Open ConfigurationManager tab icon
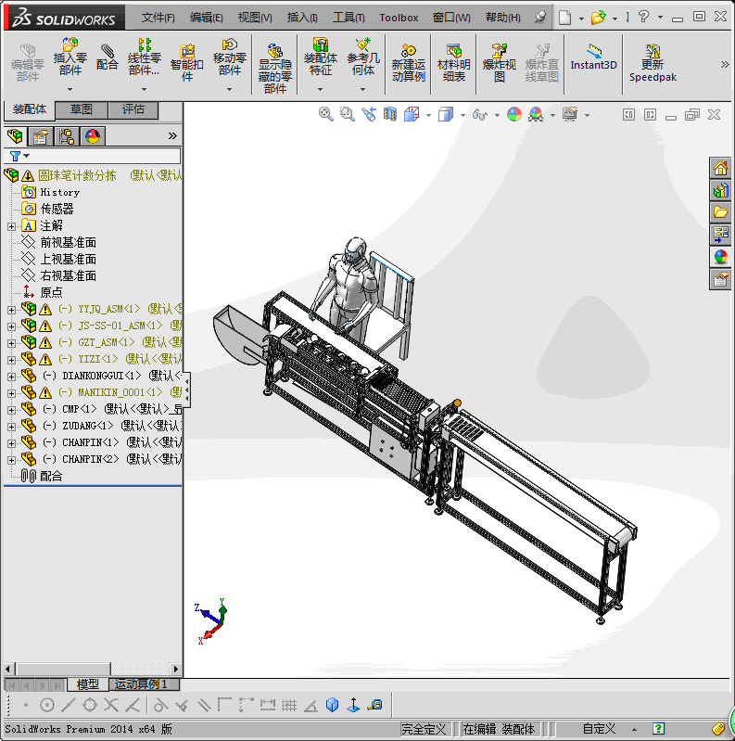This screenshot has width=735, height=741. pyautogui.click(x=67, y=136)
